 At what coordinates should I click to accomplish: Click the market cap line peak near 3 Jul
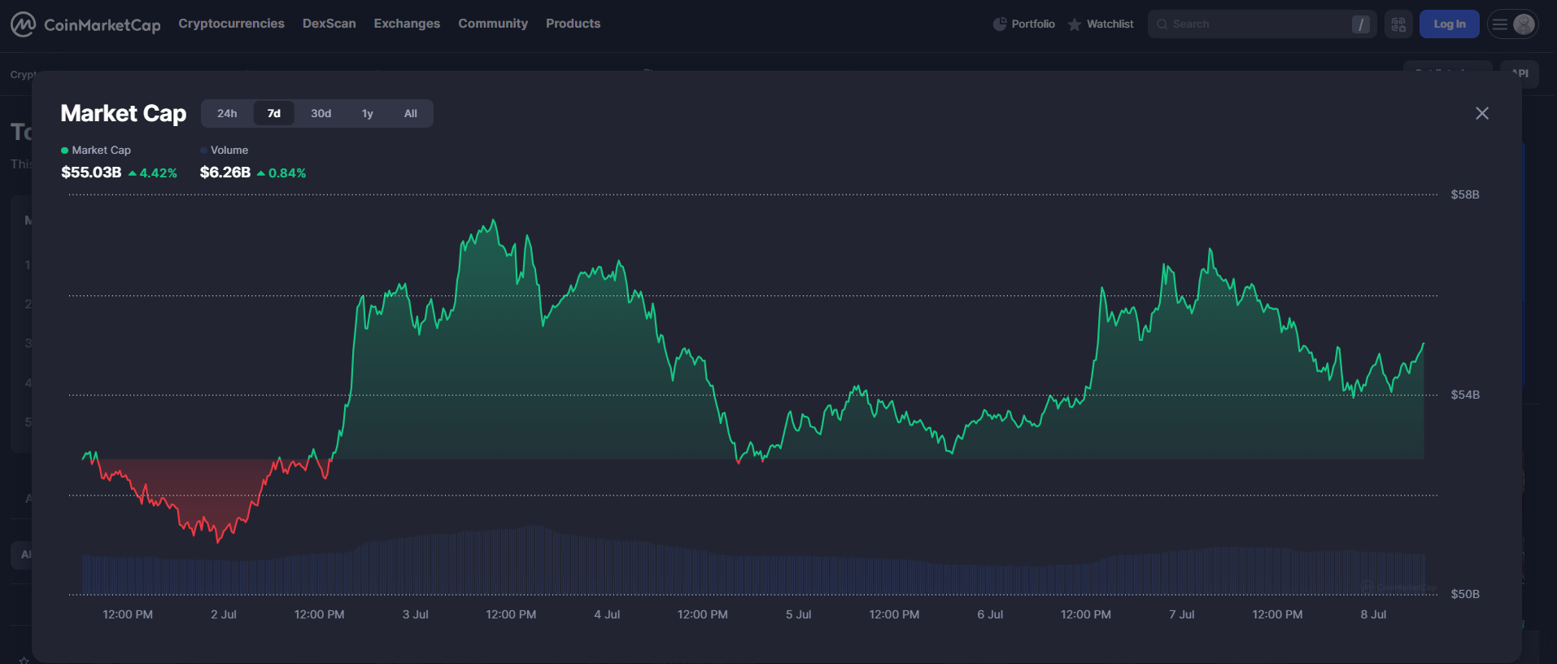[493, 221]
